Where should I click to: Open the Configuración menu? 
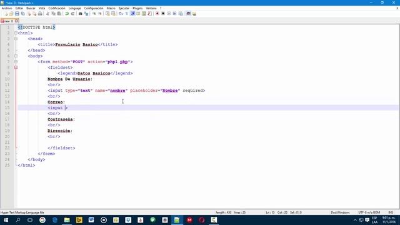94,8
